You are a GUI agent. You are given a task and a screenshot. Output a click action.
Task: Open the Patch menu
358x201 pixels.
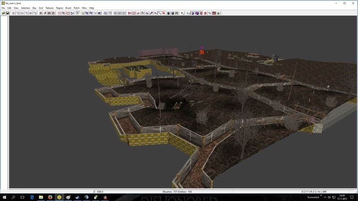pyautogui.click(x=77, y=8)
